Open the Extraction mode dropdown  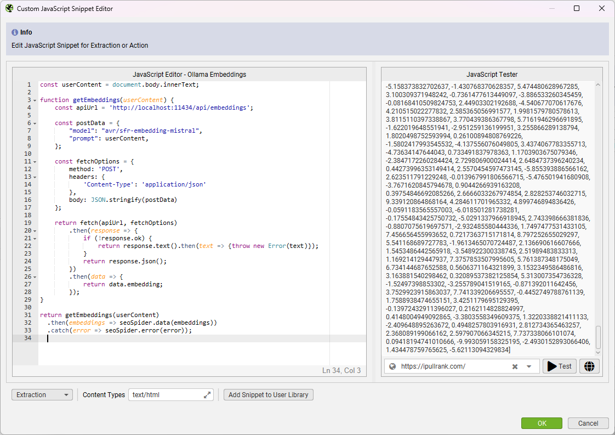42,394
